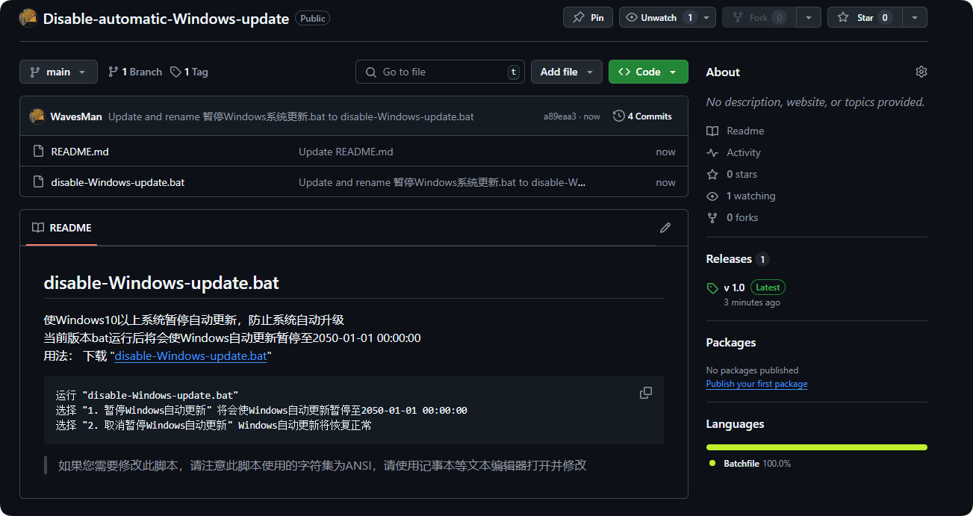Click the Unwatch button
Image resolution: width=973 pixels, height=516 pixels.
coord(659,17)
